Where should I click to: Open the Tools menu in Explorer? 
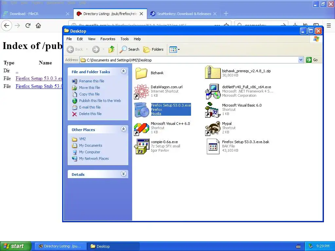click(x=125, y=39)
